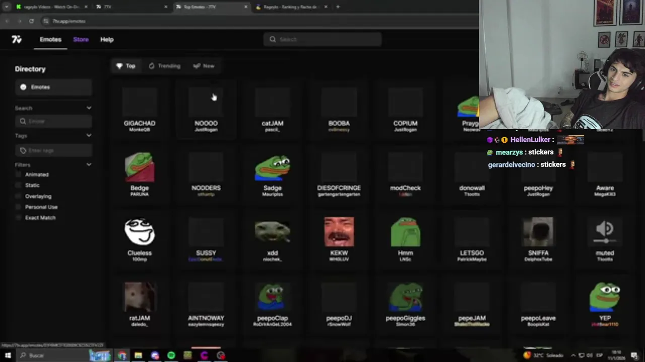
Task: Click the Emotes directory button
Action: pos(53,87)
